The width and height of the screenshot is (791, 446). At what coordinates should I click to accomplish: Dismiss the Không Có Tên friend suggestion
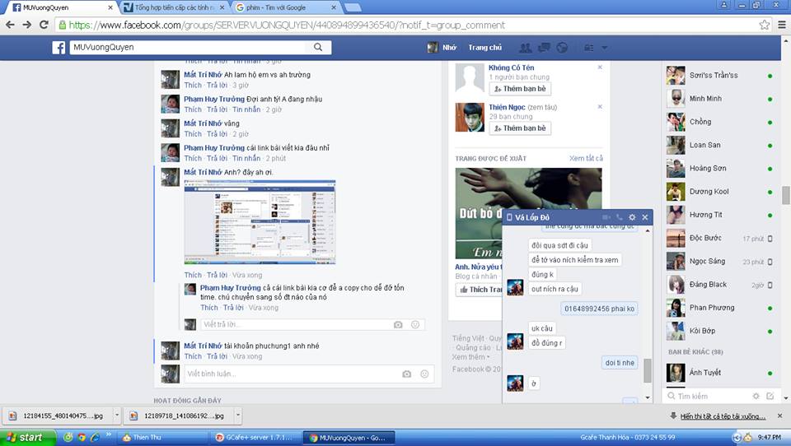(x=600, y=67)
